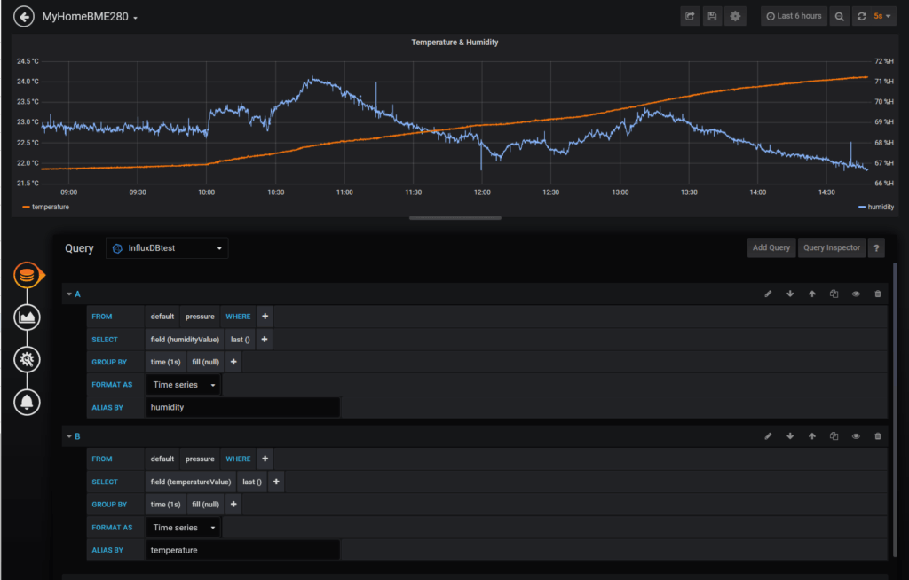Image resolution: width=909 pixels, height=580 pixels.
Task: Duplicate query A
Action: click(834, 294)
